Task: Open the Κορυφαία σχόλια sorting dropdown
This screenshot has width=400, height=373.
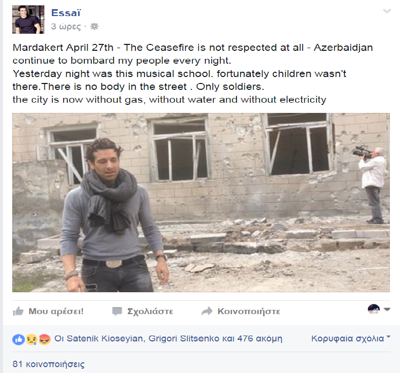Action: (x=351, y=339)
